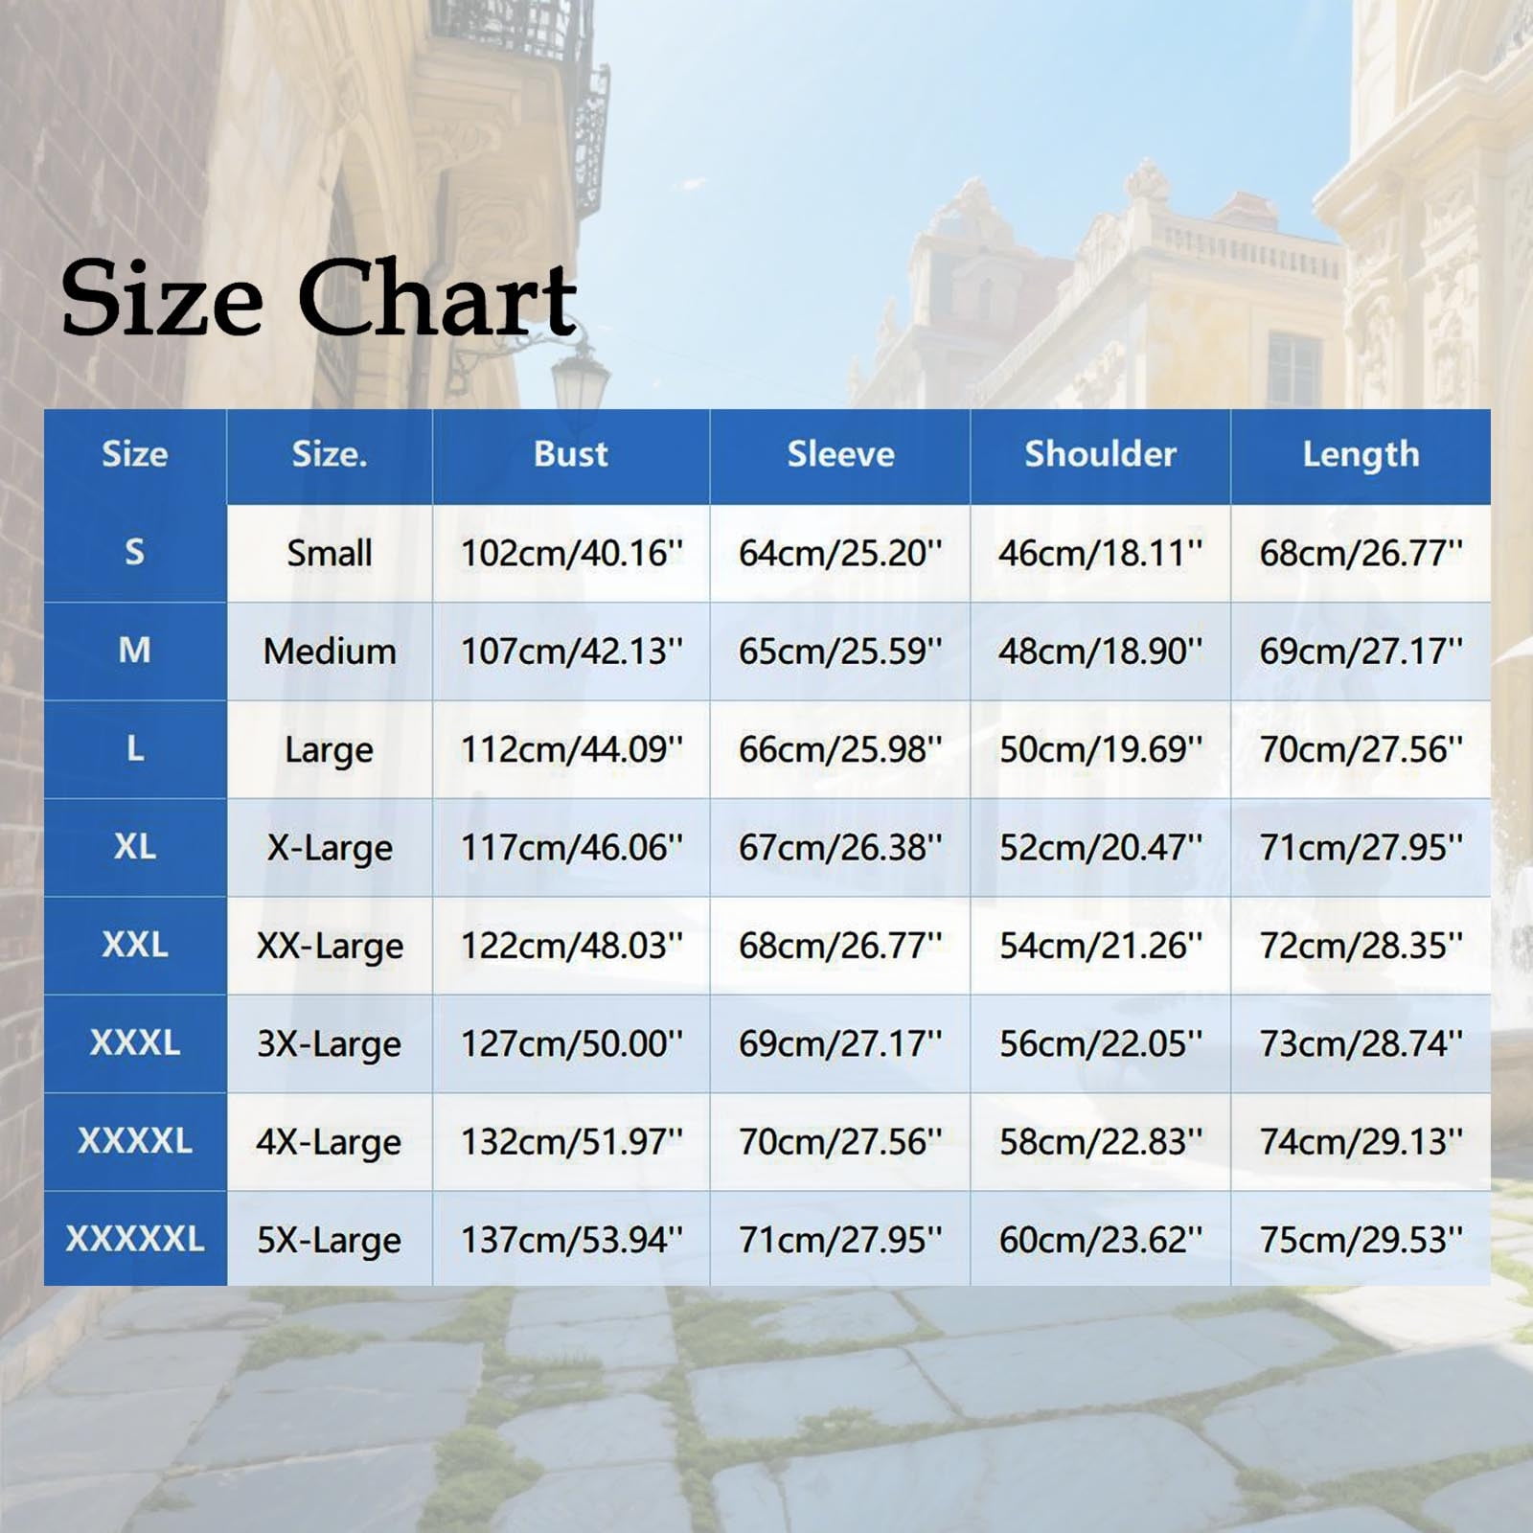Image resolution: width=1533 pixels, height=1533 pixels.
Task: Select the '4X-Large' cell
Action: [330, 1143]
